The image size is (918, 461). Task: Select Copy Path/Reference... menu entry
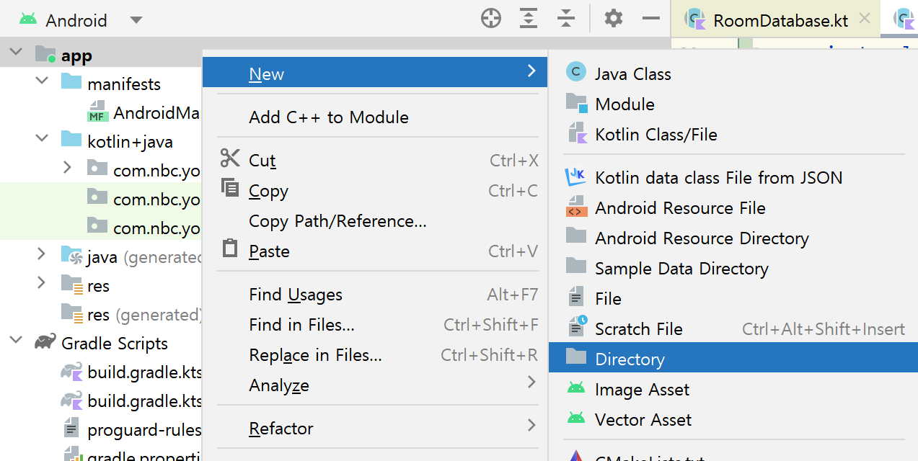pyautogui.click(x=375, y=220)
